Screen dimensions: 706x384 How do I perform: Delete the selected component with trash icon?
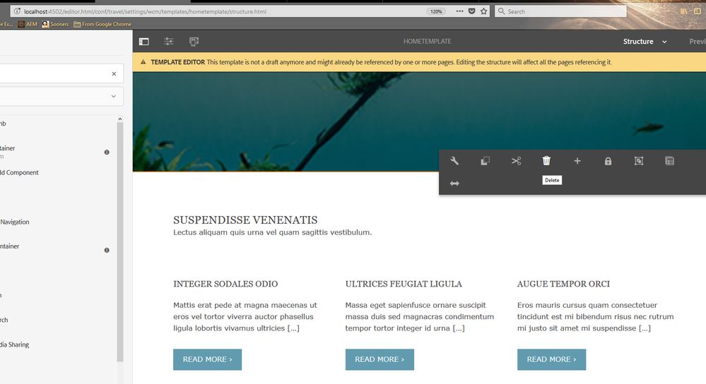click(x=546, y=161)
